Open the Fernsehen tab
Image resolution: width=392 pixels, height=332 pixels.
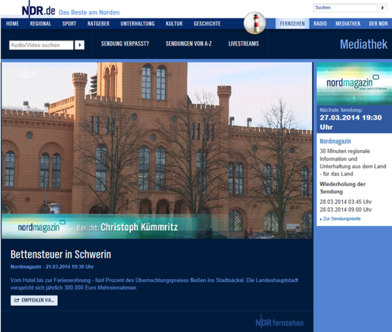tap(292, 24)
